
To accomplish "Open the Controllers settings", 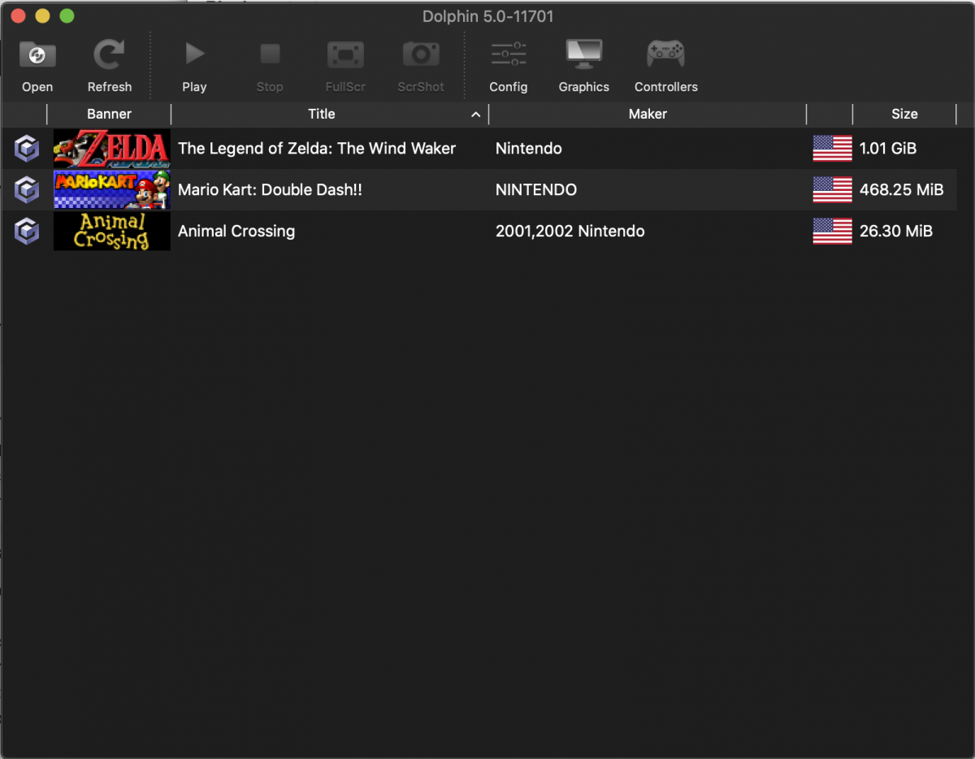I will [665, 56].
